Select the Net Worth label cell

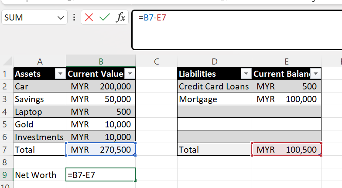tap(40, 175)
